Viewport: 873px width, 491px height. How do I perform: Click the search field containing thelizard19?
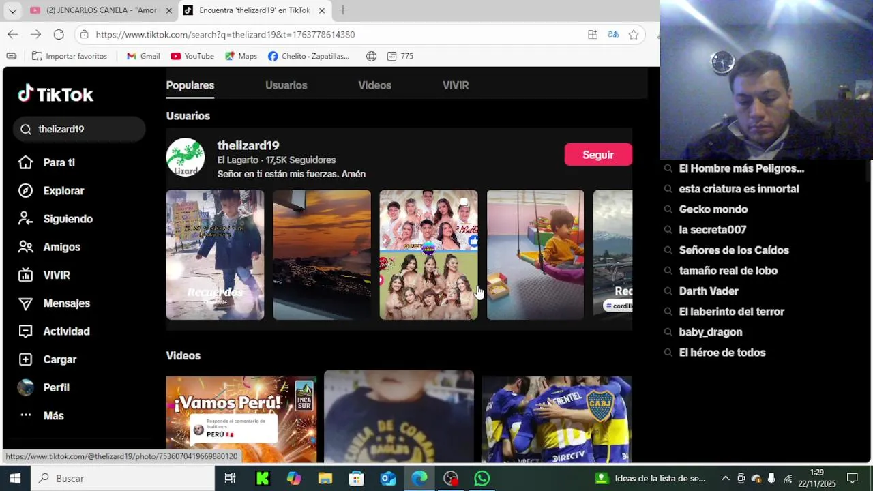(x=79, y=129)
